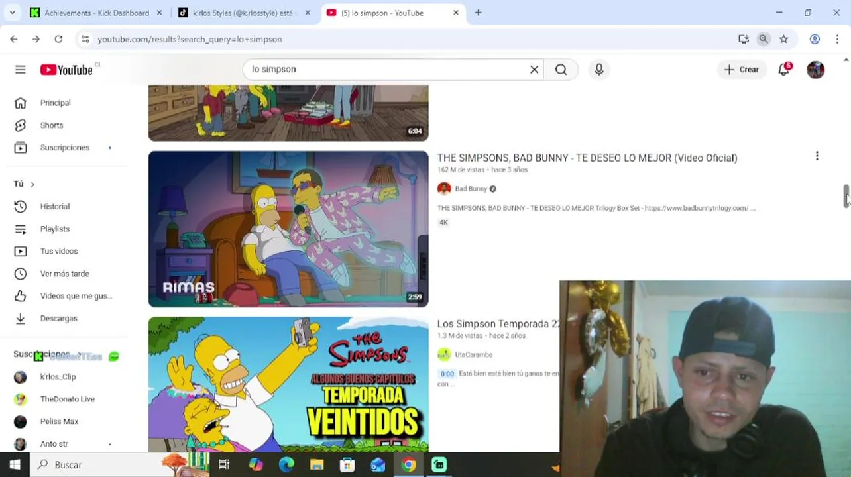Open the Bad Bunny channel name link
This screenshot has width=851, height=477.
[471, 189]
